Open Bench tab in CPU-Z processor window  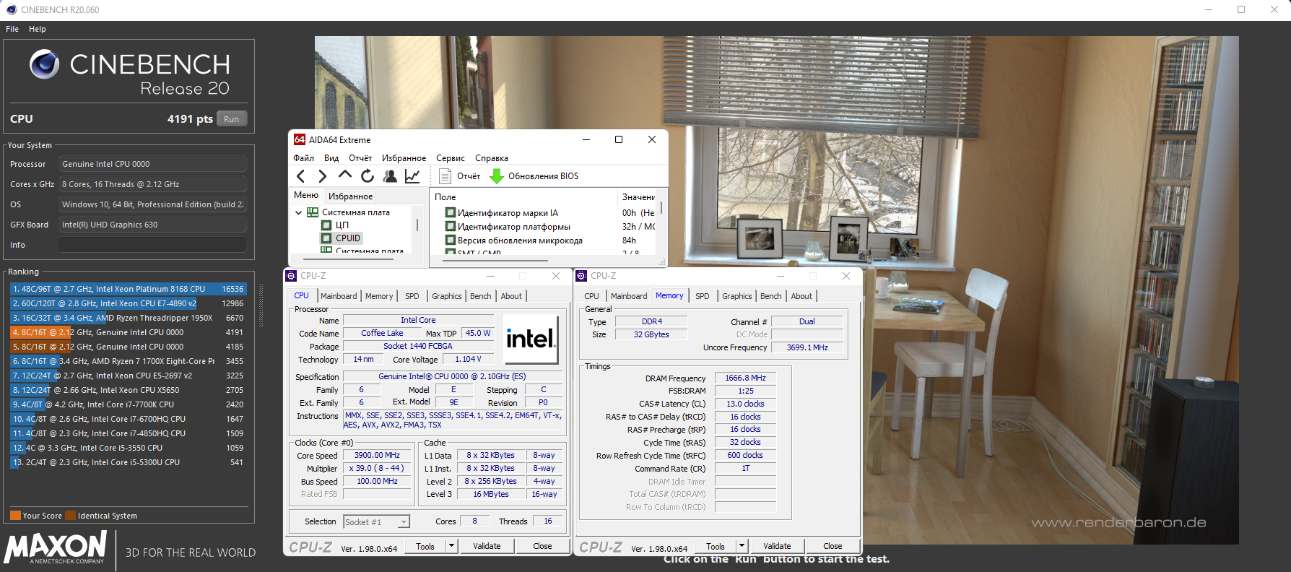(480, 296)
